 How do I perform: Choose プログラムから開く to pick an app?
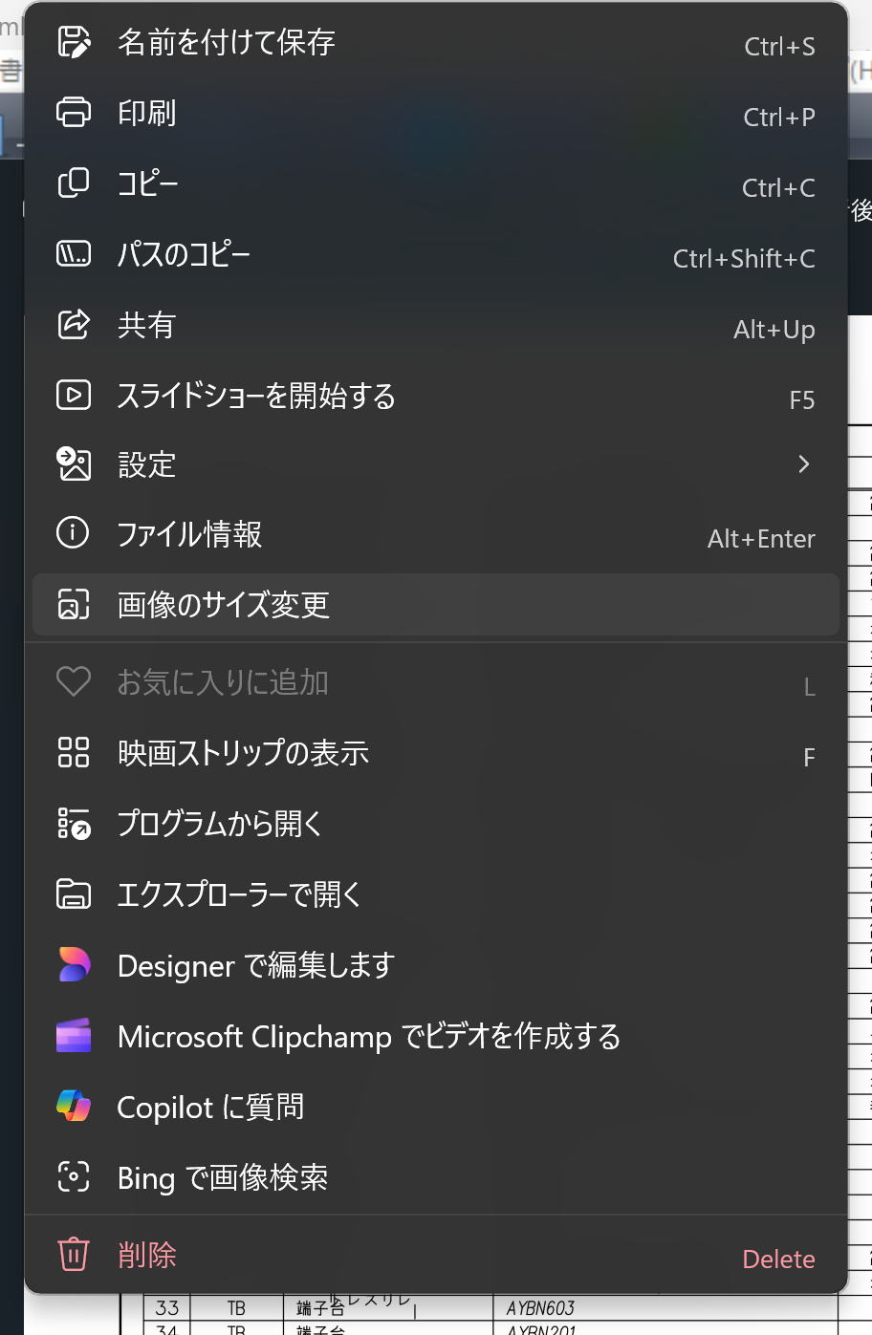pos(220,823)
